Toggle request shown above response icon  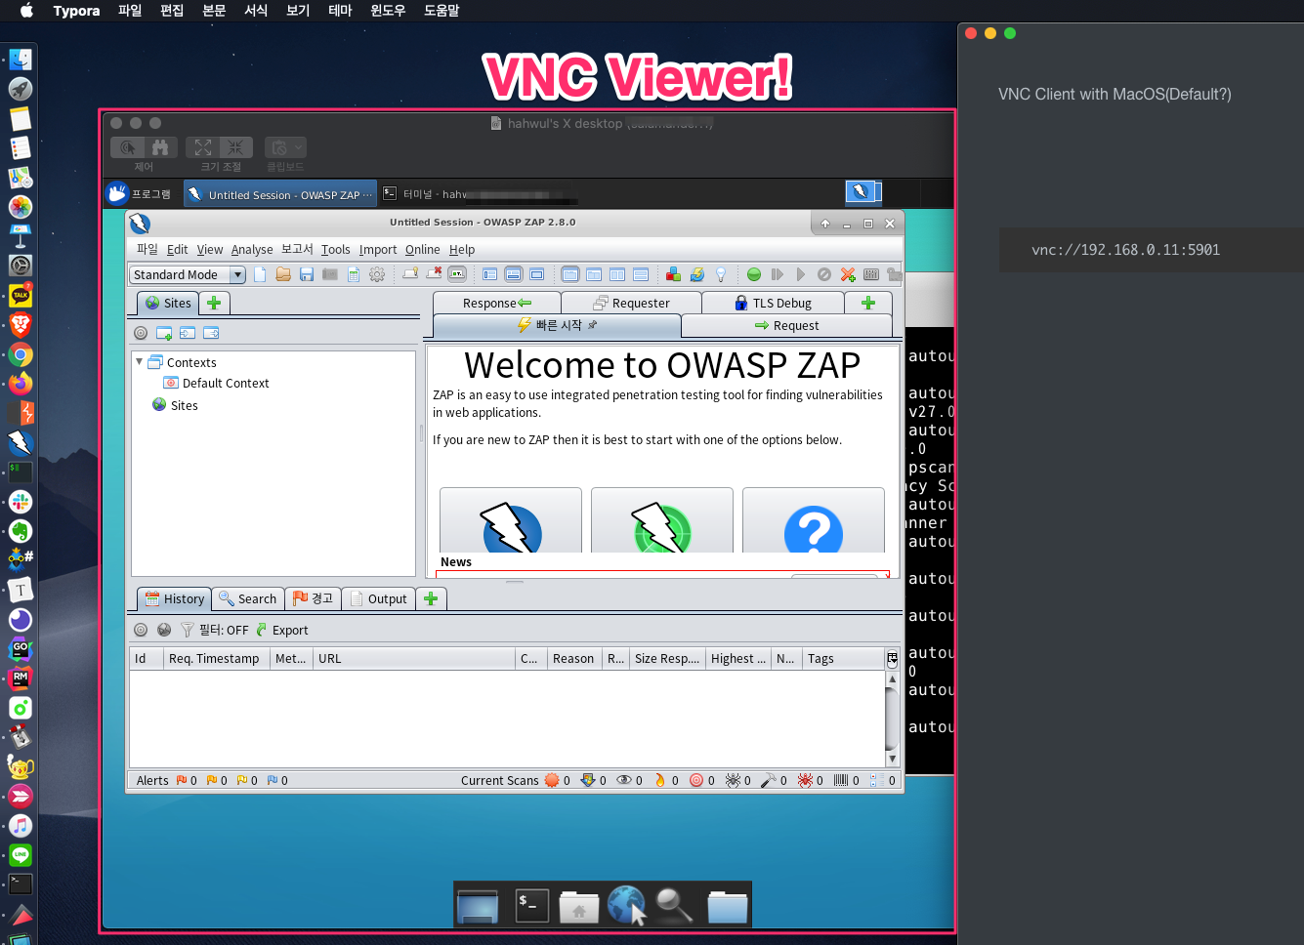click(641, 274)
